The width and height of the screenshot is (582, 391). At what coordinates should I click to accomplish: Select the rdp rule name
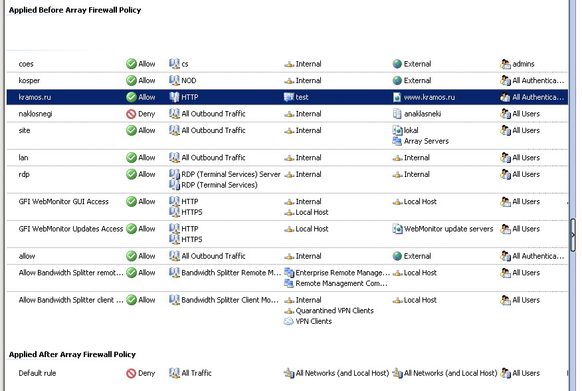coord(24,174)
